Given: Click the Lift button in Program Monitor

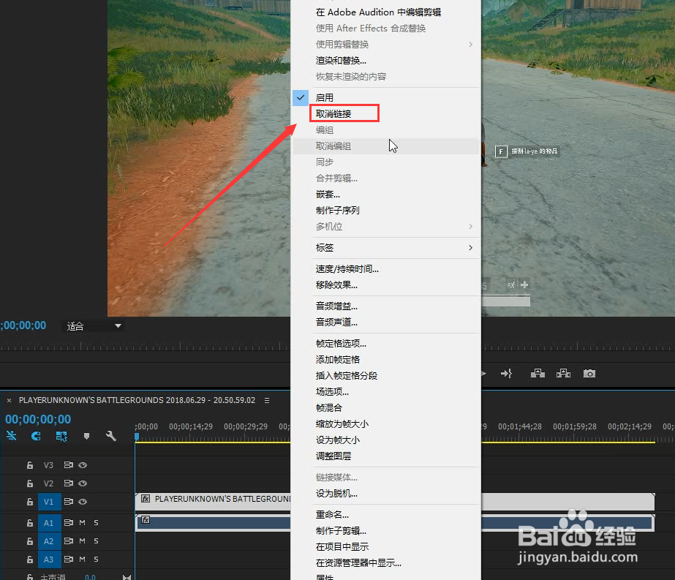Looking at the screenshot, I should [x=538, y=373].
